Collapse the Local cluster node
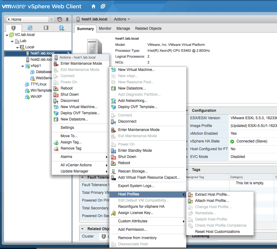Image resolution: width=277 pixels, height=249 pixels. pos(18,47)
